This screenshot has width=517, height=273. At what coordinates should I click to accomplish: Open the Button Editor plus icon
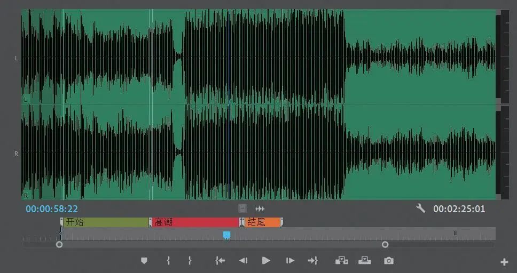pyautogui.click(x=504, y=262)
